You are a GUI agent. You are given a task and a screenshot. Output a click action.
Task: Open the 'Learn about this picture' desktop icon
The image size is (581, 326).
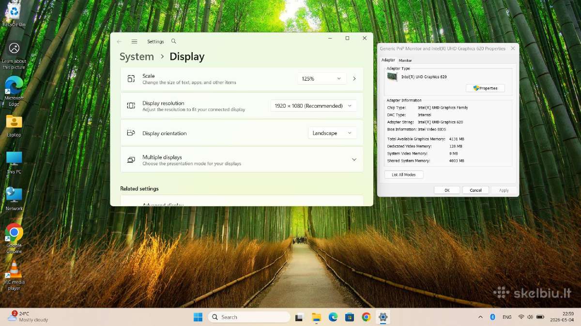14,56
